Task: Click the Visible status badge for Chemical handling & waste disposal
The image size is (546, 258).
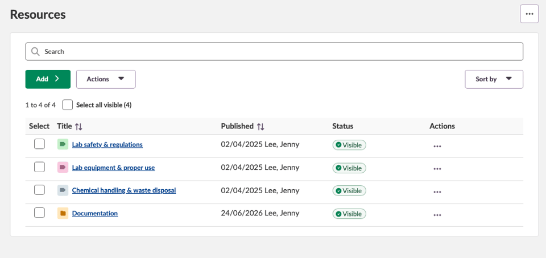Action: (x=349, y=191)
